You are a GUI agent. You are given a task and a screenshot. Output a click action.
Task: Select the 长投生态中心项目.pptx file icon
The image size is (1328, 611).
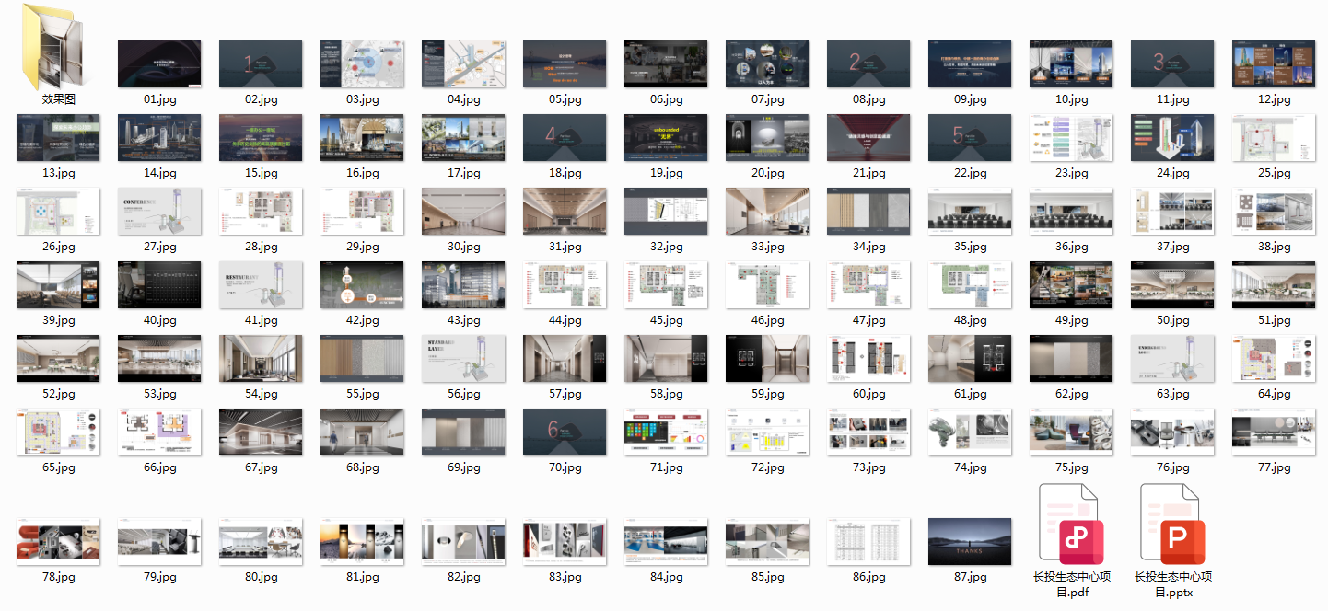(1173, 525)
